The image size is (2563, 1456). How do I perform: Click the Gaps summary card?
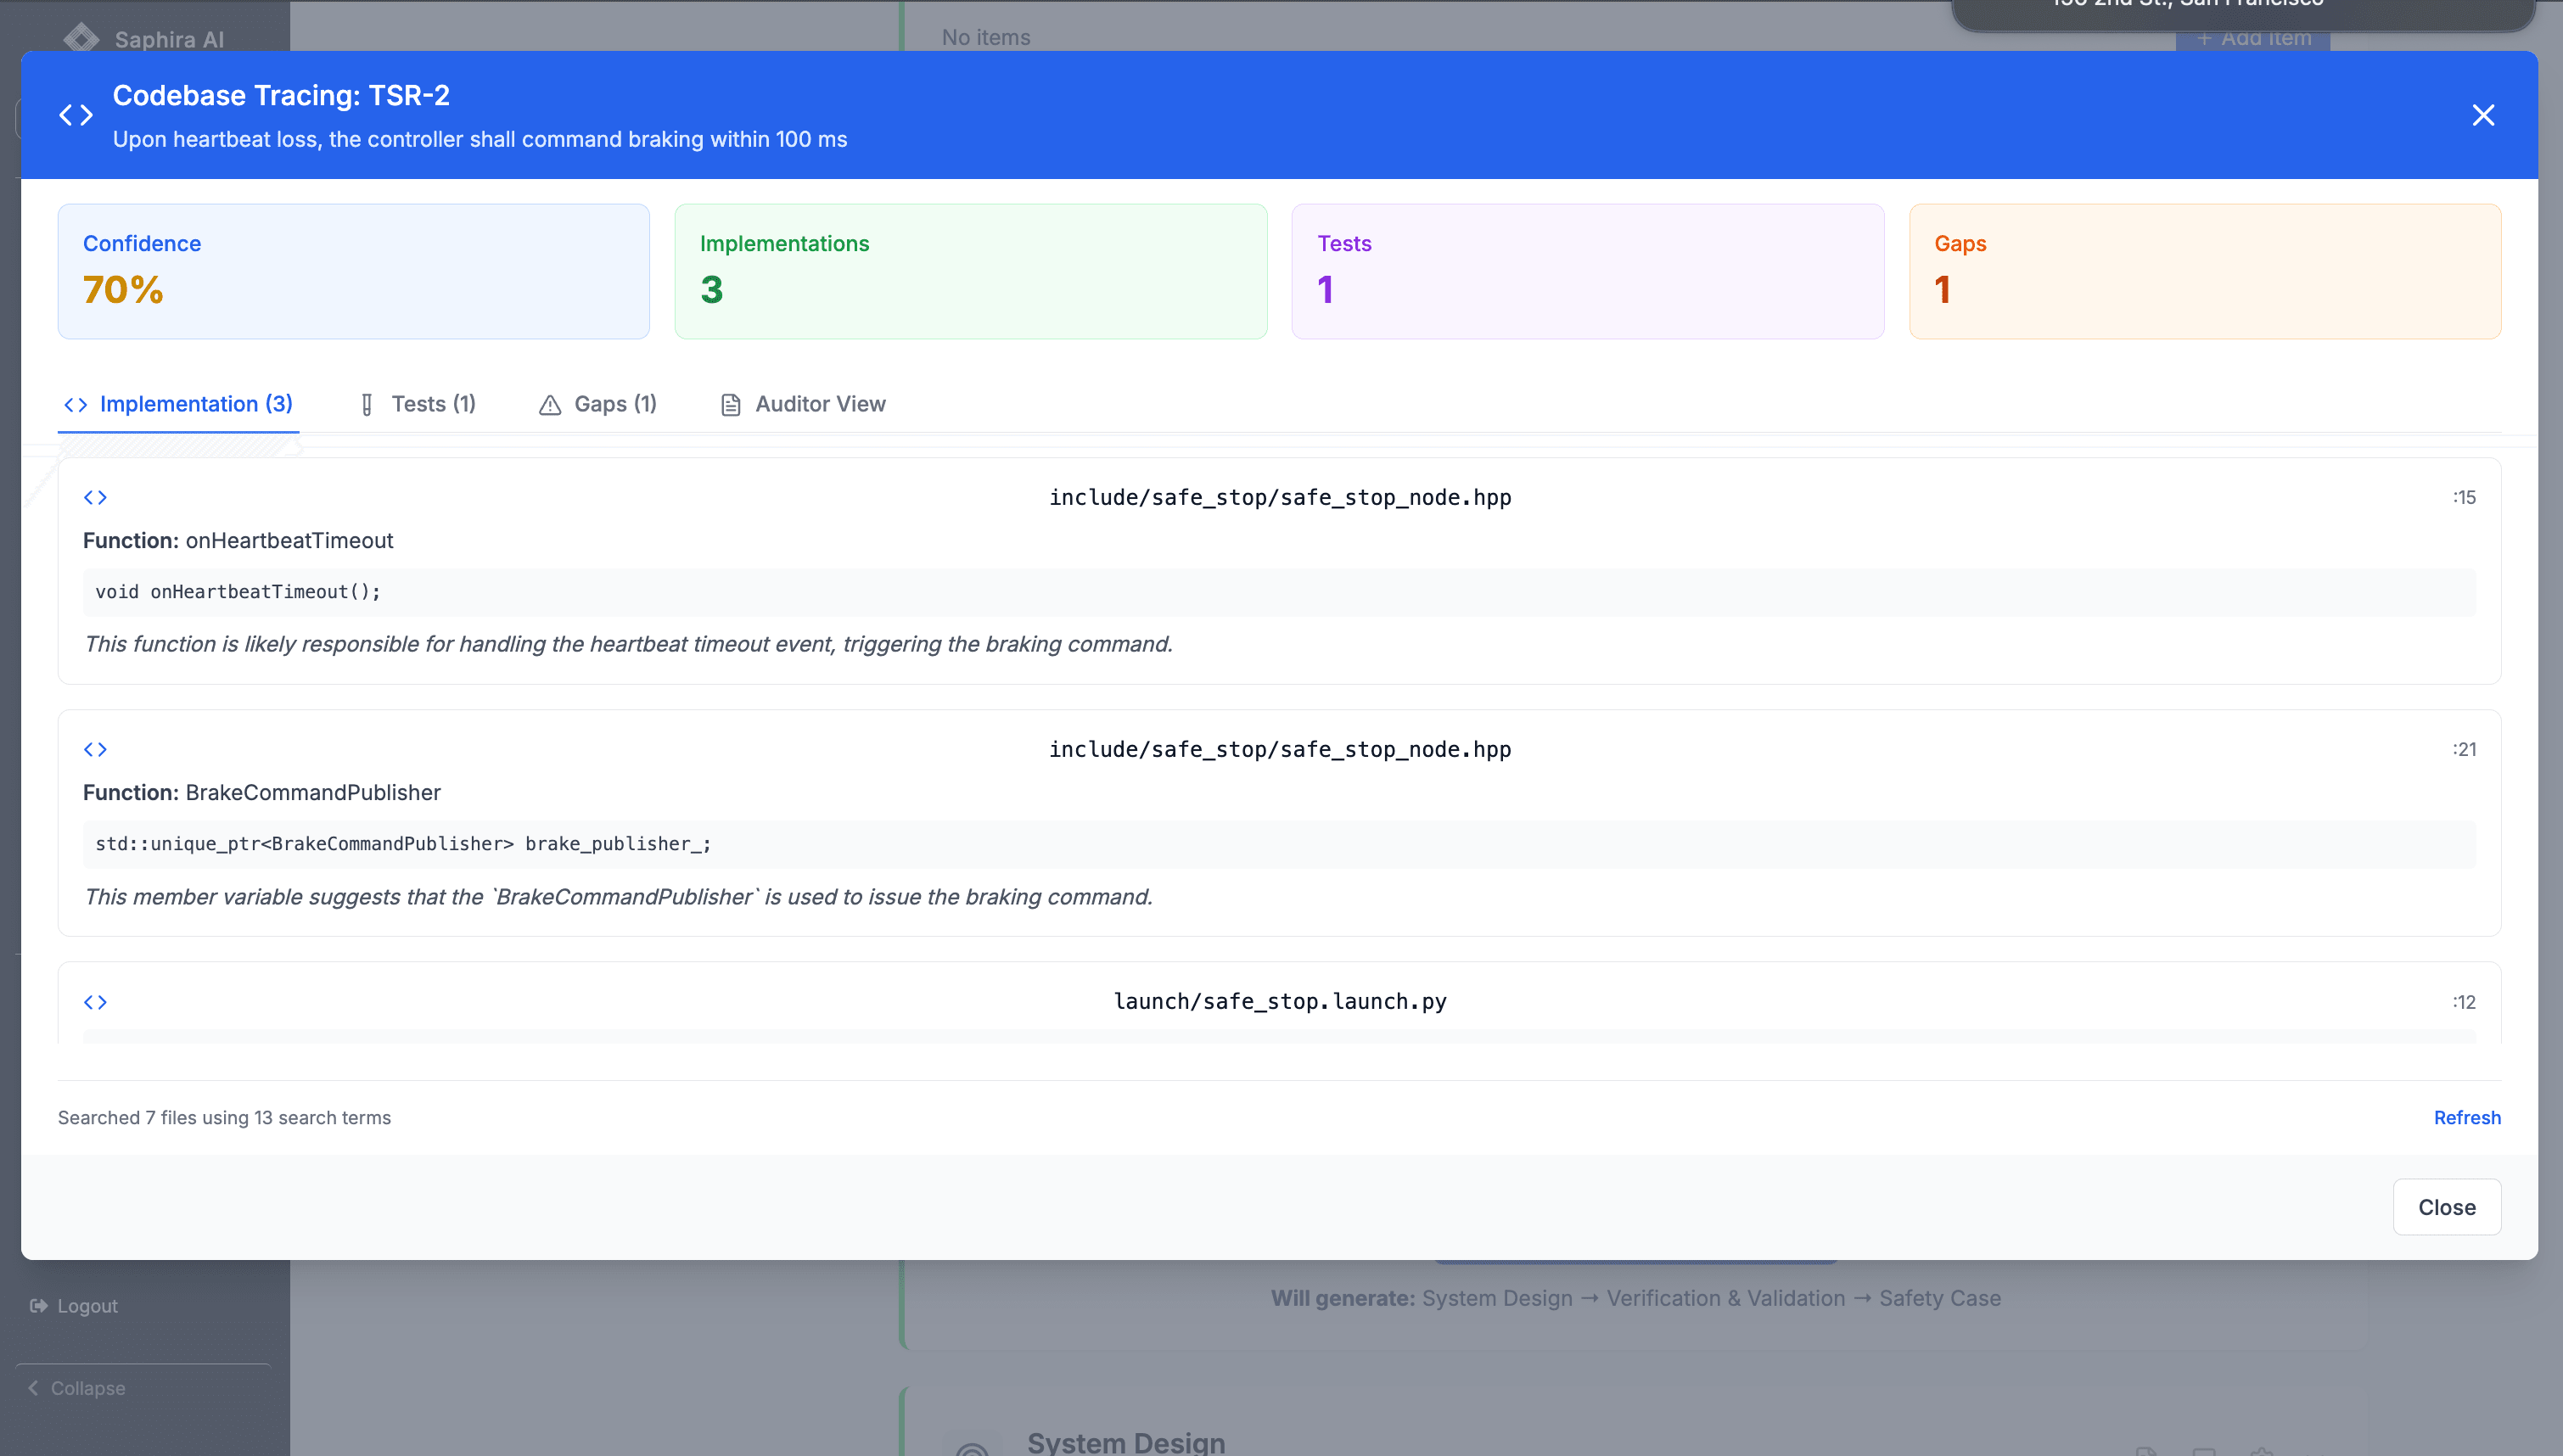tap(2204, 271)
